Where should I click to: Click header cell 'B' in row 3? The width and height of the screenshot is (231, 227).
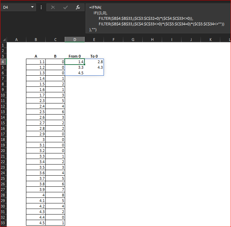click(55, 56)
